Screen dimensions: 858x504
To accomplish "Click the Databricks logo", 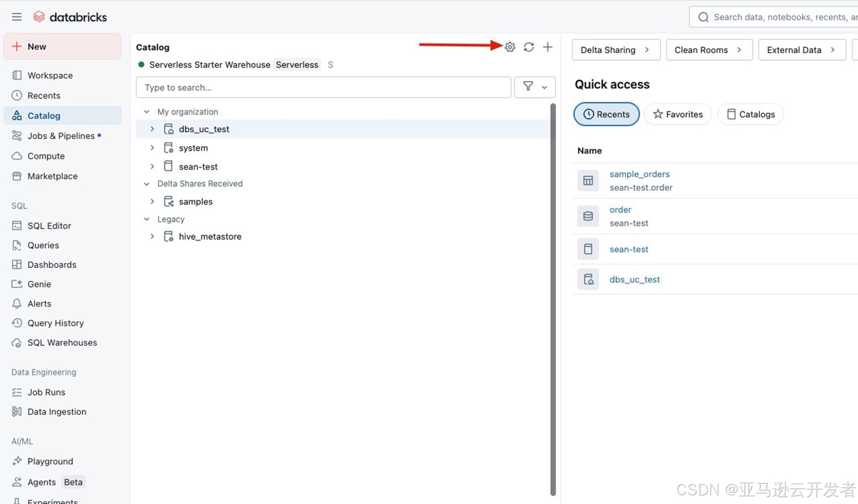I will (70, 17).
